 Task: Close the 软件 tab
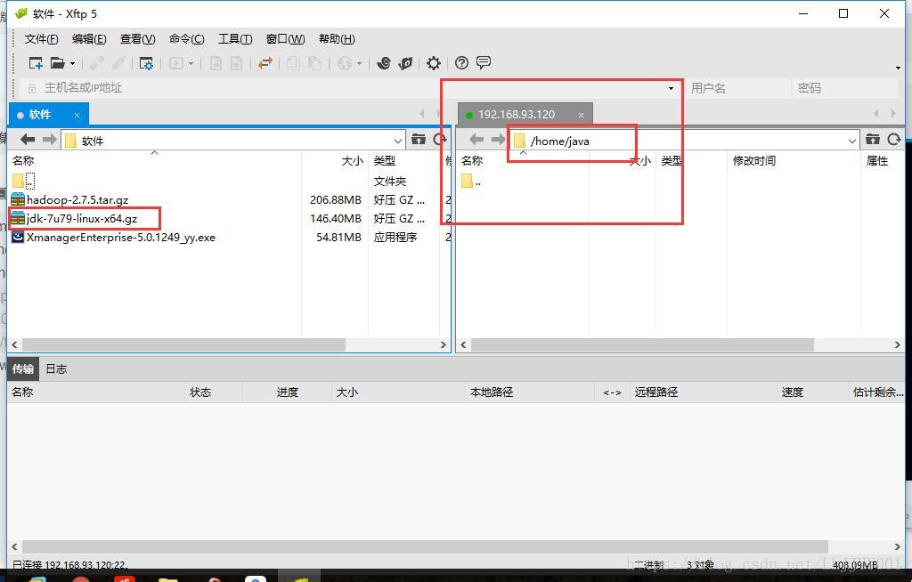pos(77,115)
